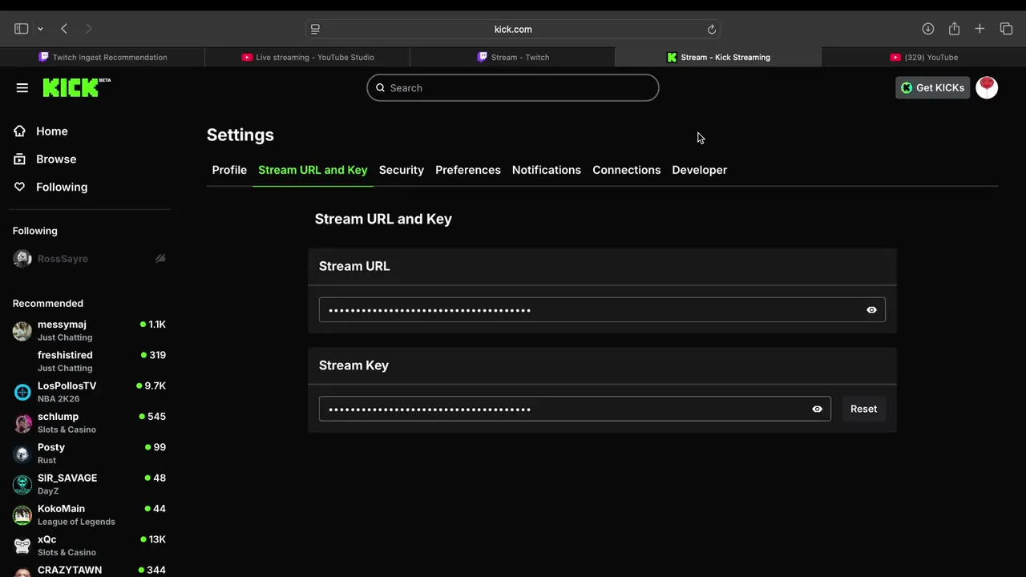The image size is (1026, 577).
Task: Open messymaj recommended channel
Action: tap(90, 330)
